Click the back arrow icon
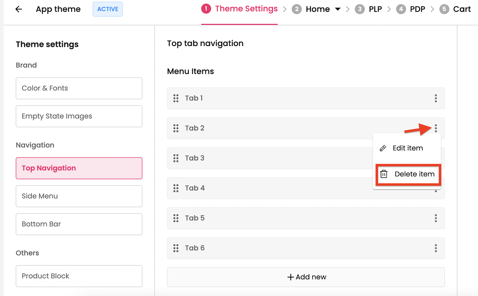Viewport: 478px width, 296px height. (x=19, y=9)
